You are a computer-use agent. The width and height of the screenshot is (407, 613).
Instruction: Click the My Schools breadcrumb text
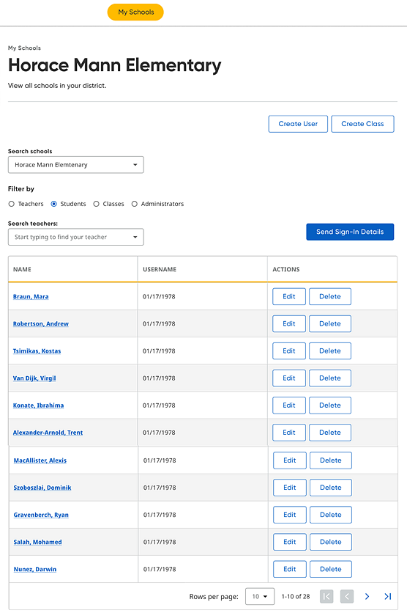point(24,48)
